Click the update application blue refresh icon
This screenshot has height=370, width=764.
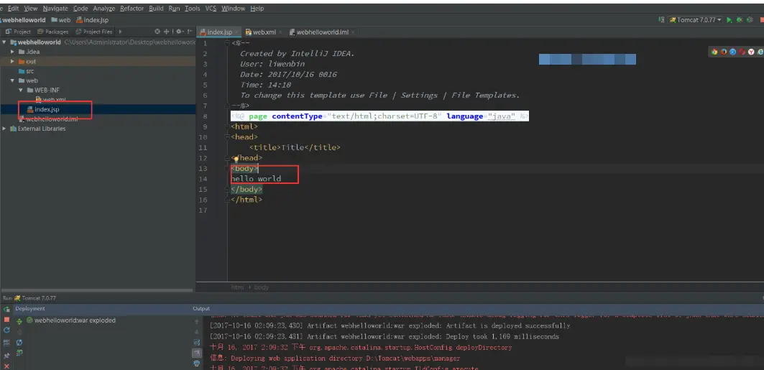[6, 330]
